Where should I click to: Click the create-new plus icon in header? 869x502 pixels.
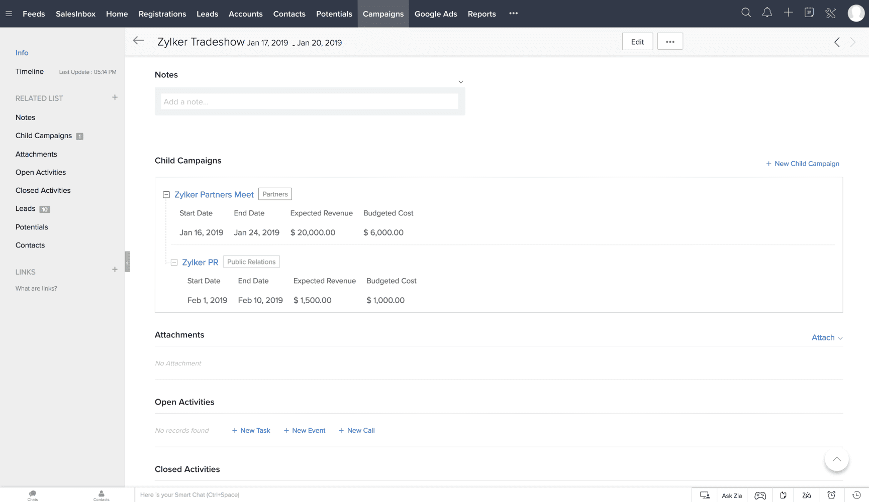pos(788,13)
